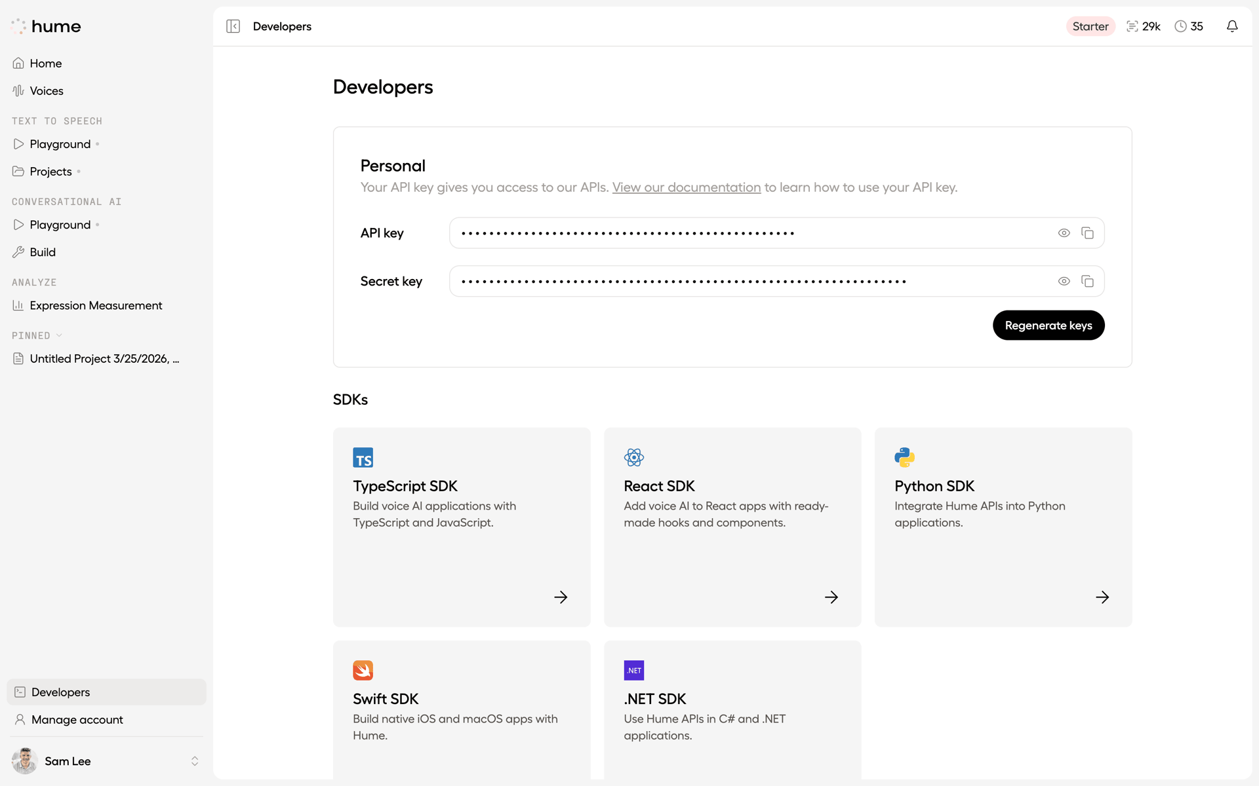Copy the Secret key
Viewport: 1259px width, 786px height.
click(1087, 281)
